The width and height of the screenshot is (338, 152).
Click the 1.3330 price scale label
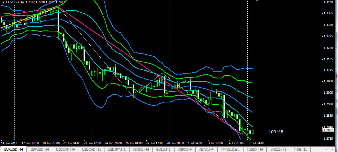[328, 25]
